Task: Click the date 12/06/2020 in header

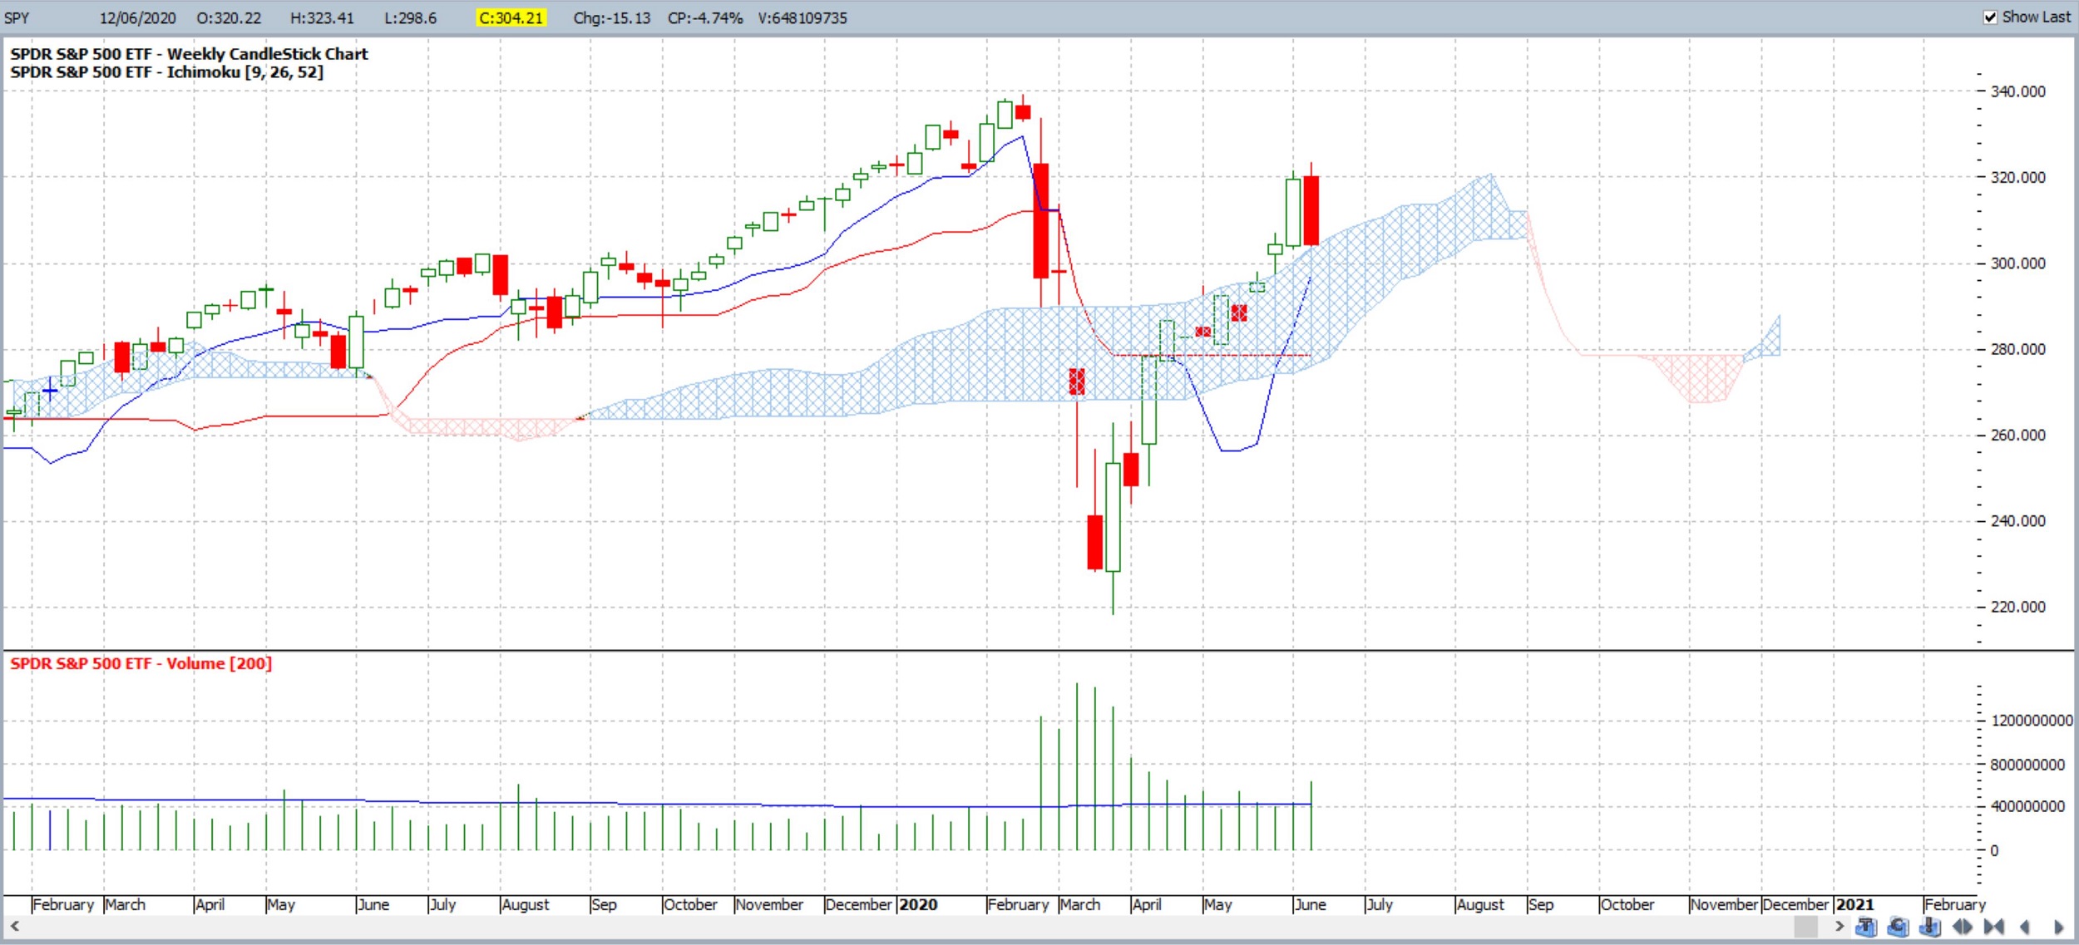Action: 137,17
